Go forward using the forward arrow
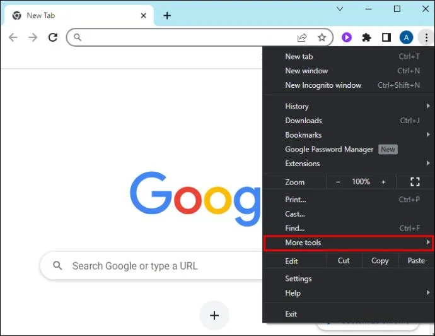This screenshot has height=336, width=435. pyautogui.click(x=33, y=37)
